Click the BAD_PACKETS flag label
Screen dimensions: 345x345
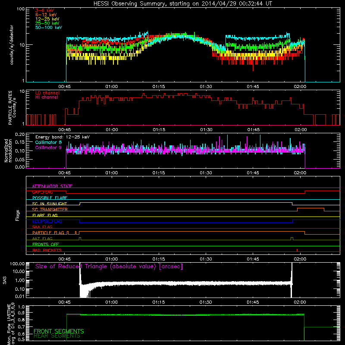click(x=47, y=250)
